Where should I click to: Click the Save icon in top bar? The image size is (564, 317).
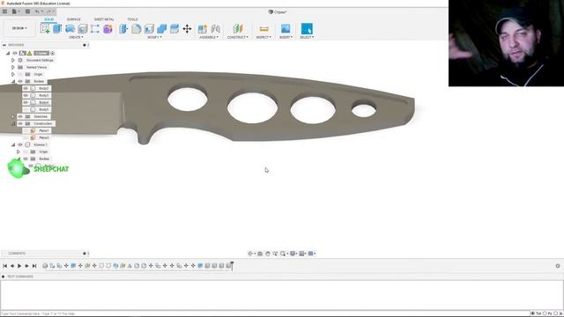[27, 11]
